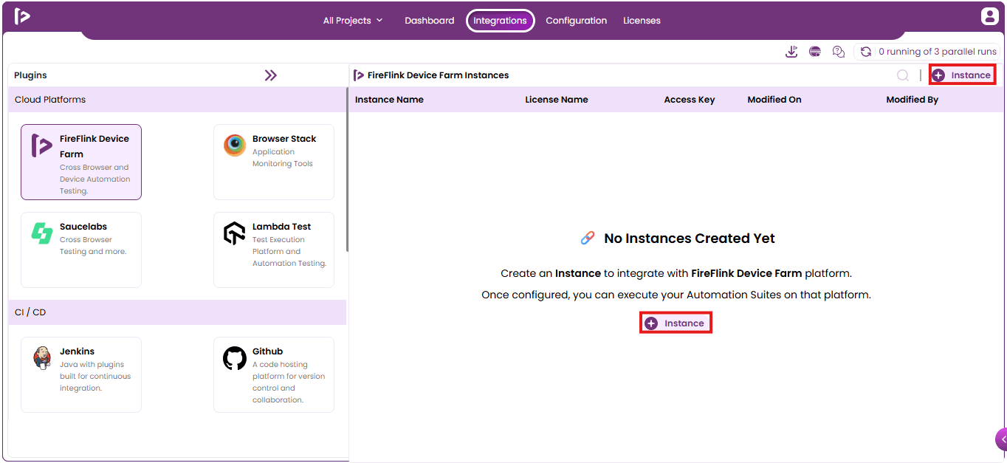Click the Lambda Test logo icon
Viewport: 1007px width, 463px height.
pos(235,233)
